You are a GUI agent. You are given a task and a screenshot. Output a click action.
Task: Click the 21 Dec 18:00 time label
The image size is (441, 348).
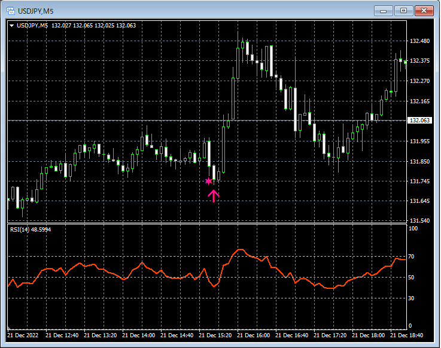pos(369,335)
